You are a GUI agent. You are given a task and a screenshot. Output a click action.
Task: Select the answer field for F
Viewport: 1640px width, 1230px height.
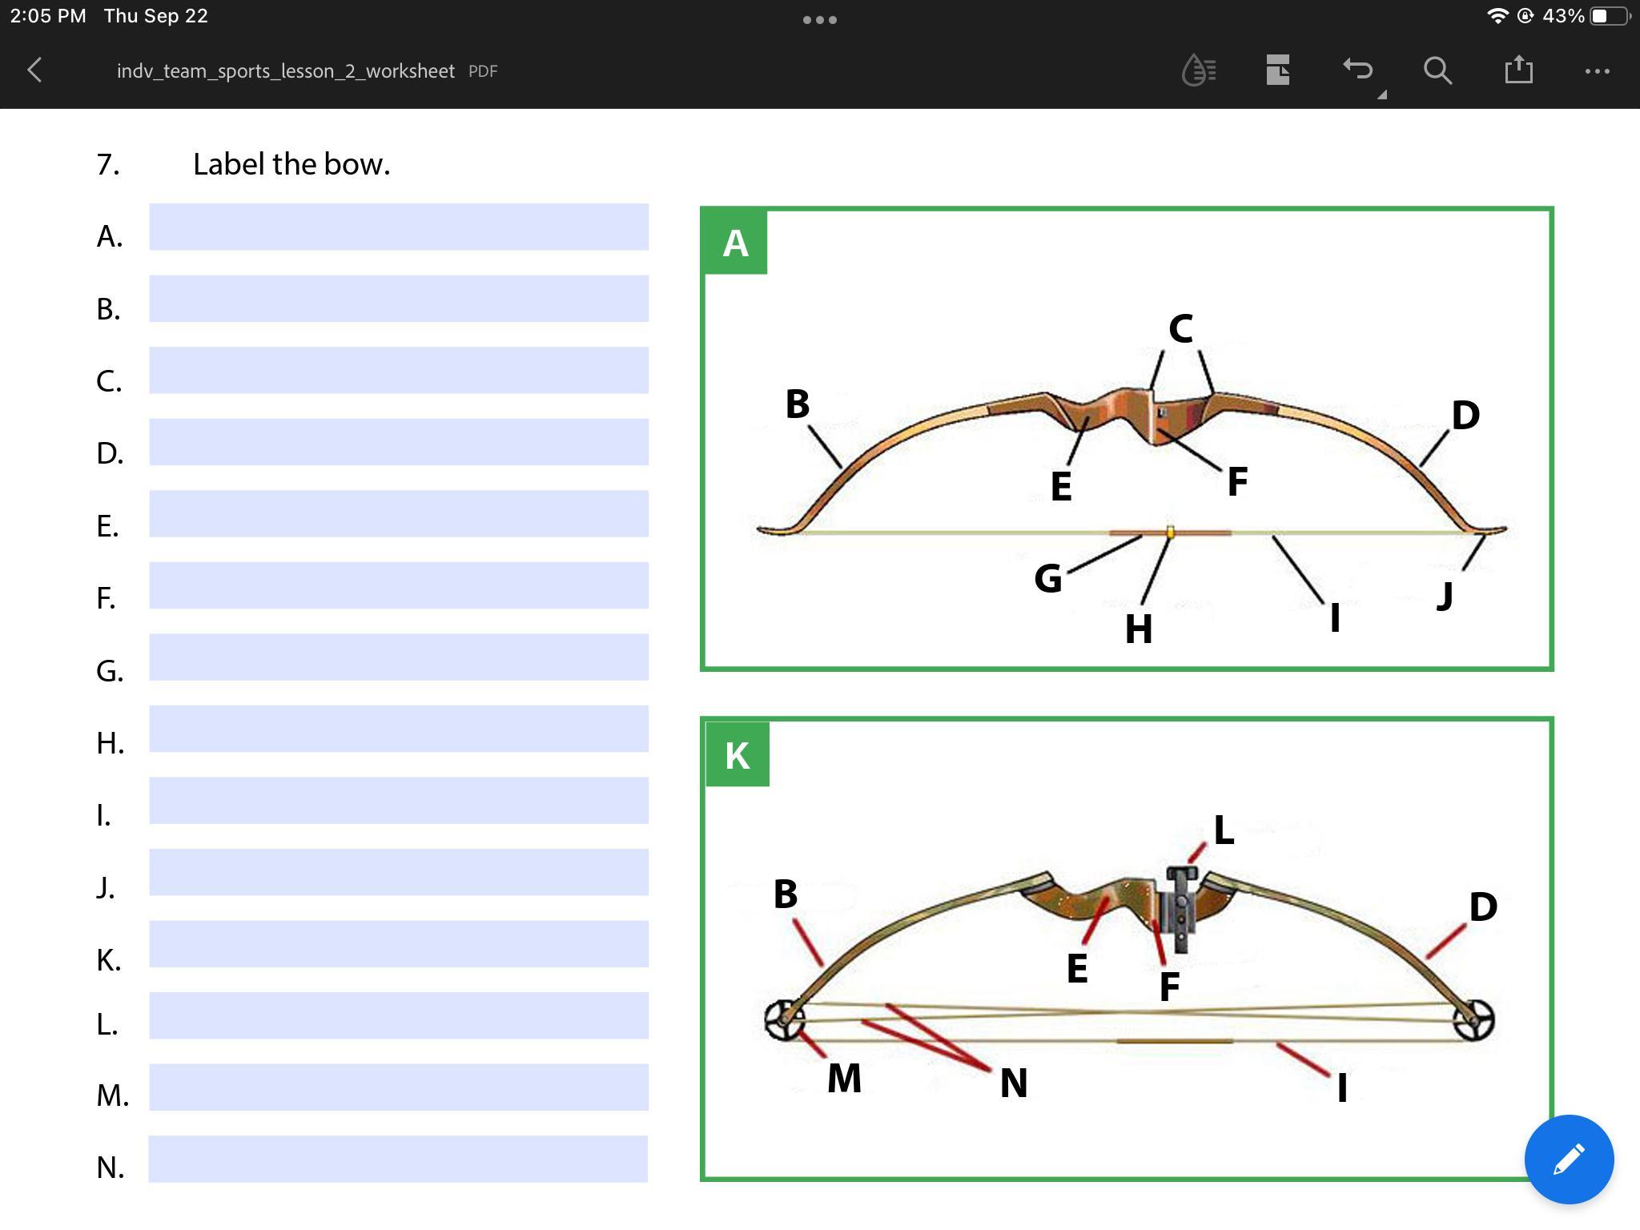398,585
